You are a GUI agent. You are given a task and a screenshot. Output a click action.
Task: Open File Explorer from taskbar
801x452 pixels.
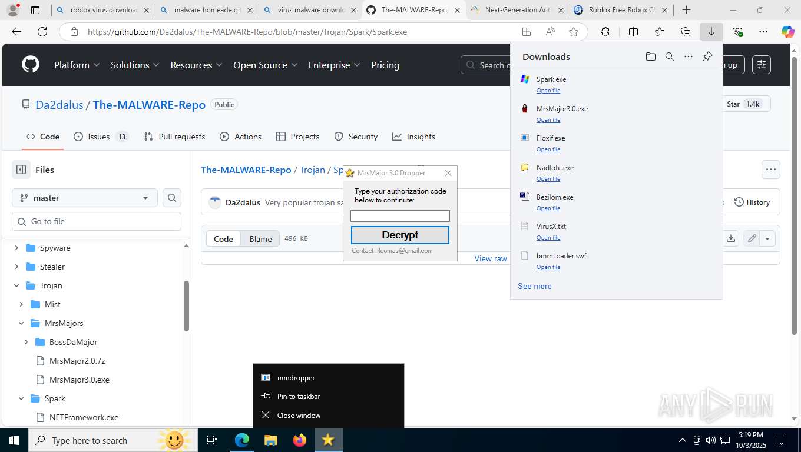(270, 440)
